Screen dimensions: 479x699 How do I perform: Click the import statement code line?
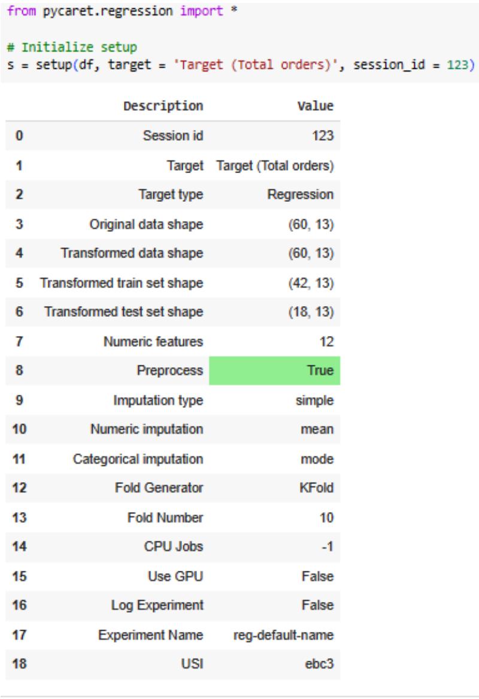click(x=120, y=10)
